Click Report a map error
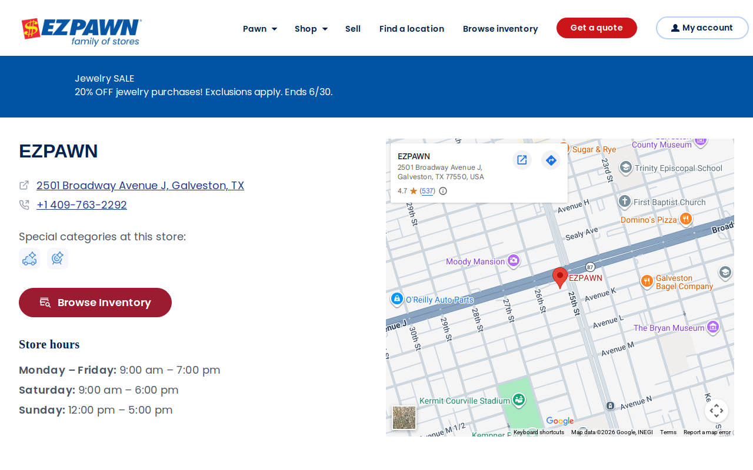753x470 pixels. [x=707, y=432]
